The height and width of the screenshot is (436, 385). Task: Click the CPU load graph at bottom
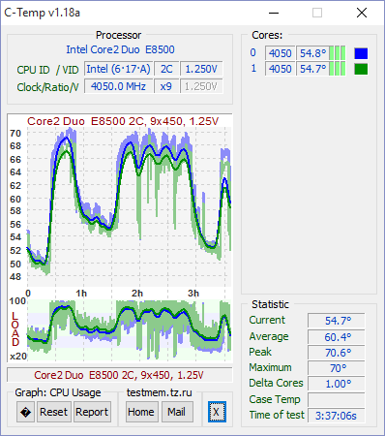pos(129,329)
